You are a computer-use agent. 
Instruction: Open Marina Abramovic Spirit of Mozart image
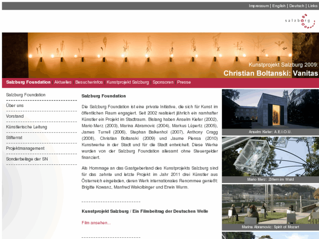click(x=270, y=204)
